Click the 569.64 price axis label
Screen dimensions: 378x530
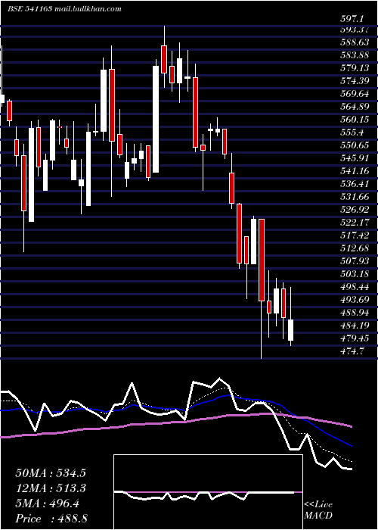click(x=354, y=93)
